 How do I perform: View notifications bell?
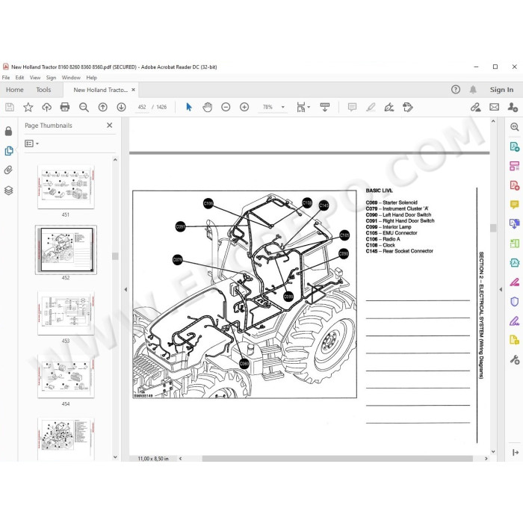(473, 90)
